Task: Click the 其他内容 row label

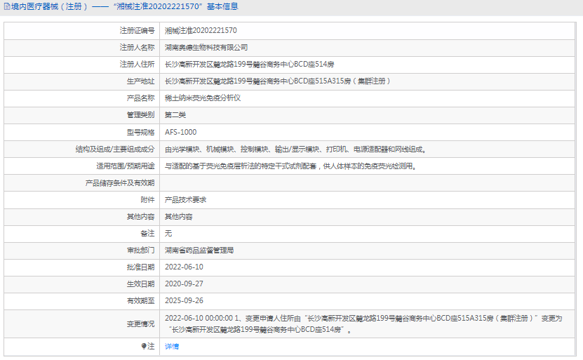Action: tap(140, 216)
